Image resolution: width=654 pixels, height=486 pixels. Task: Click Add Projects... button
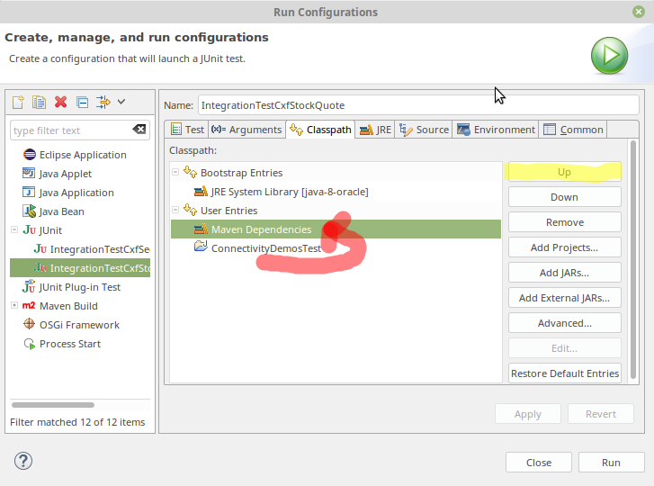tap(564, 247)
